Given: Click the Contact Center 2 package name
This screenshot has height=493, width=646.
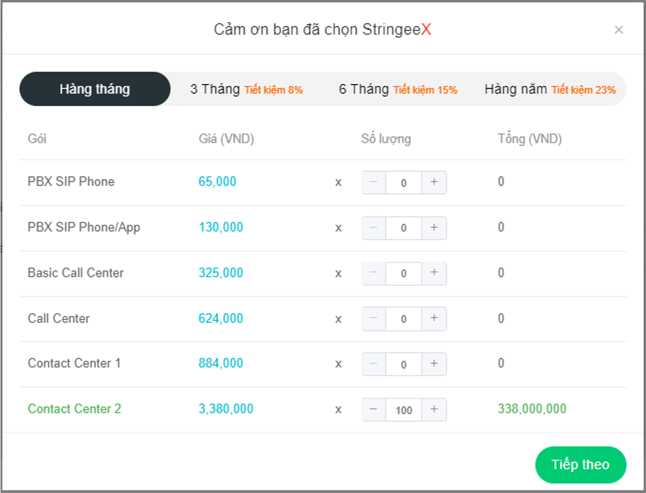Looking at the screenshot, I should (x=74, y=409).
